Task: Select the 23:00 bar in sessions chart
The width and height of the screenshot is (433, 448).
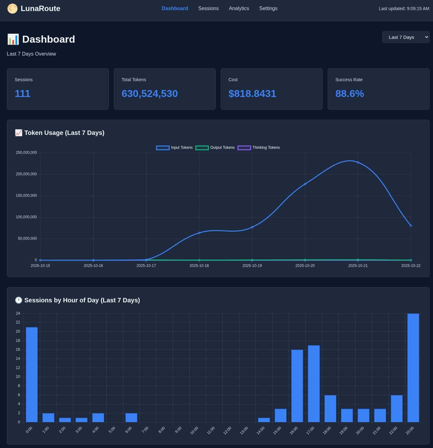Action: pyautogui.click(x=413, y=368)
